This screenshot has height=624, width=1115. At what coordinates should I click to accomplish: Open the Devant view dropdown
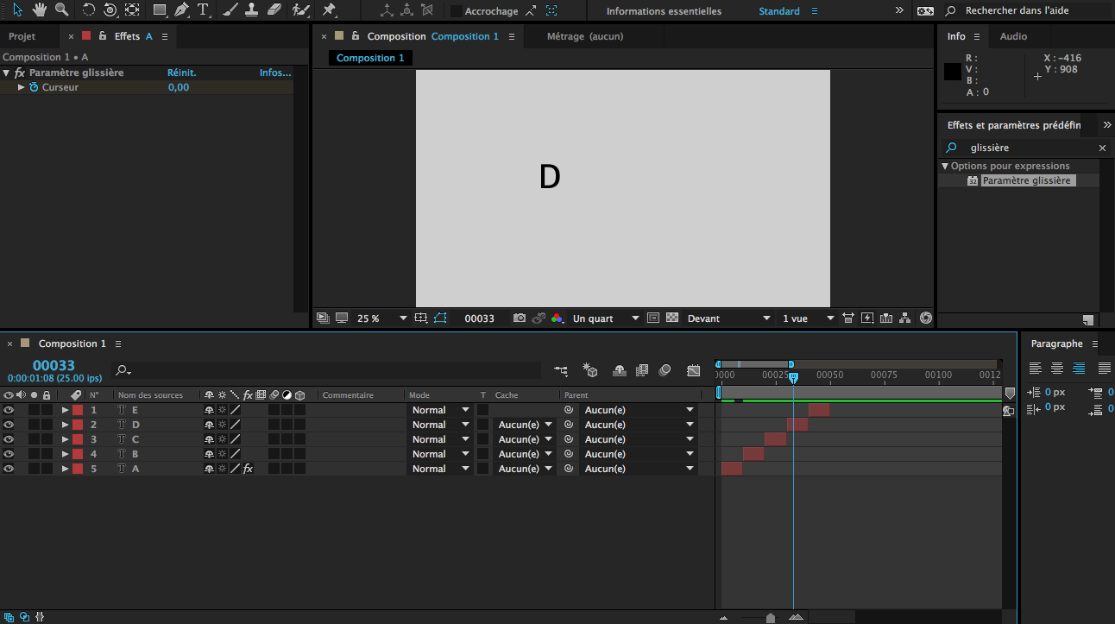tap(728, 318)
